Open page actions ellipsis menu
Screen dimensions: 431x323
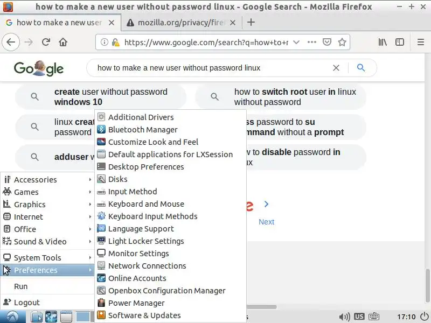point(312,42)
